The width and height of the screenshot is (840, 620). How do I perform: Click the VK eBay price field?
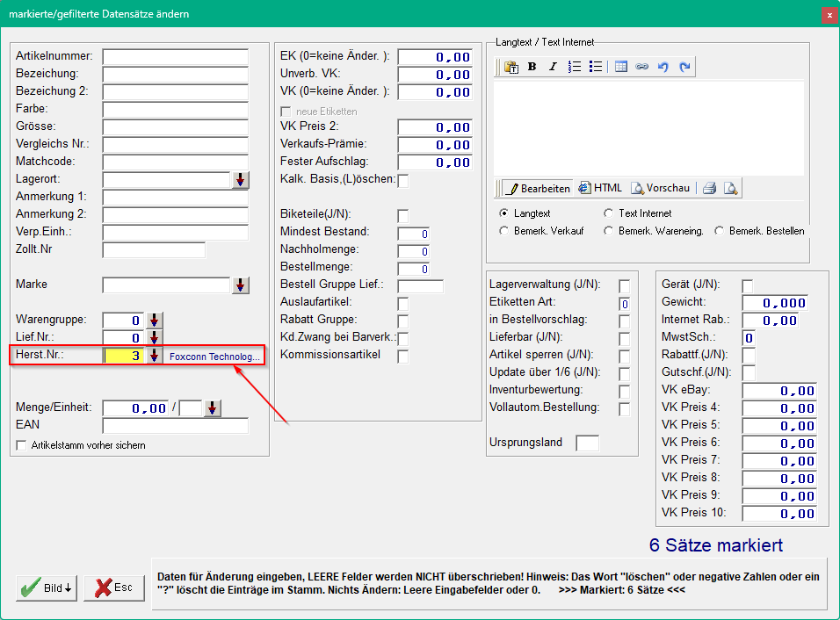coord(779,391)
